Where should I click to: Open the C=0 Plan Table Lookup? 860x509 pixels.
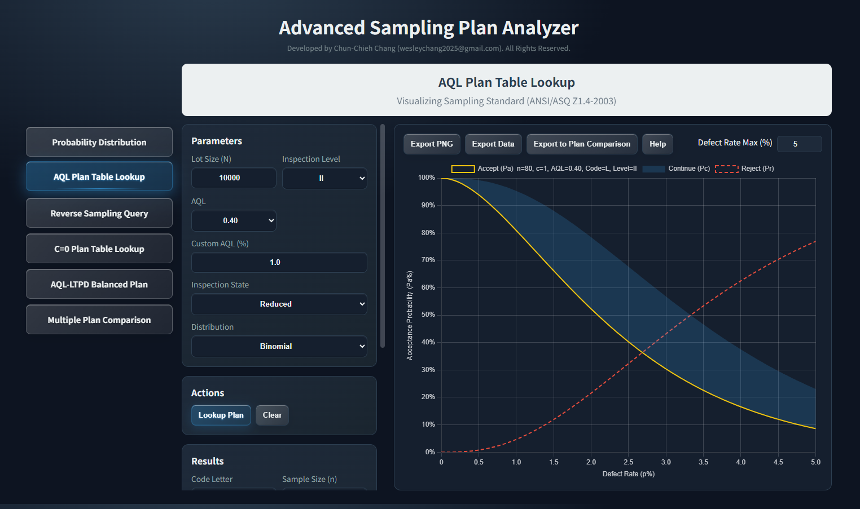coord(99,249)
